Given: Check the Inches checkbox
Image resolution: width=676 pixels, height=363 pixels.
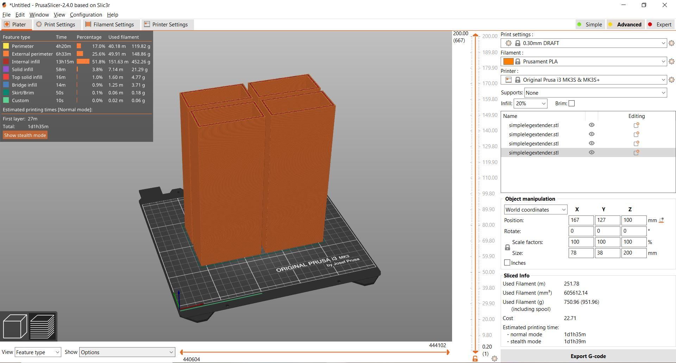Looking at the screenshot, I should click(x=507, y=262).
